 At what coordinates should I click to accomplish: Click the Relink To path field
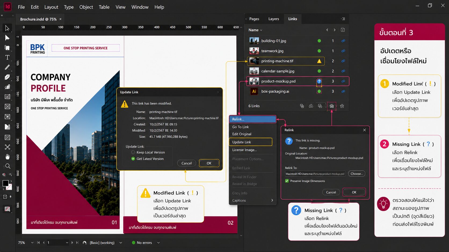[315, 174]
